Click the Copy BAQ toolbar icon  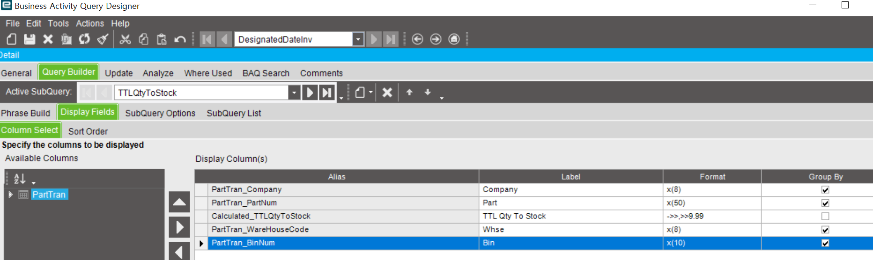tap(66, 39)
